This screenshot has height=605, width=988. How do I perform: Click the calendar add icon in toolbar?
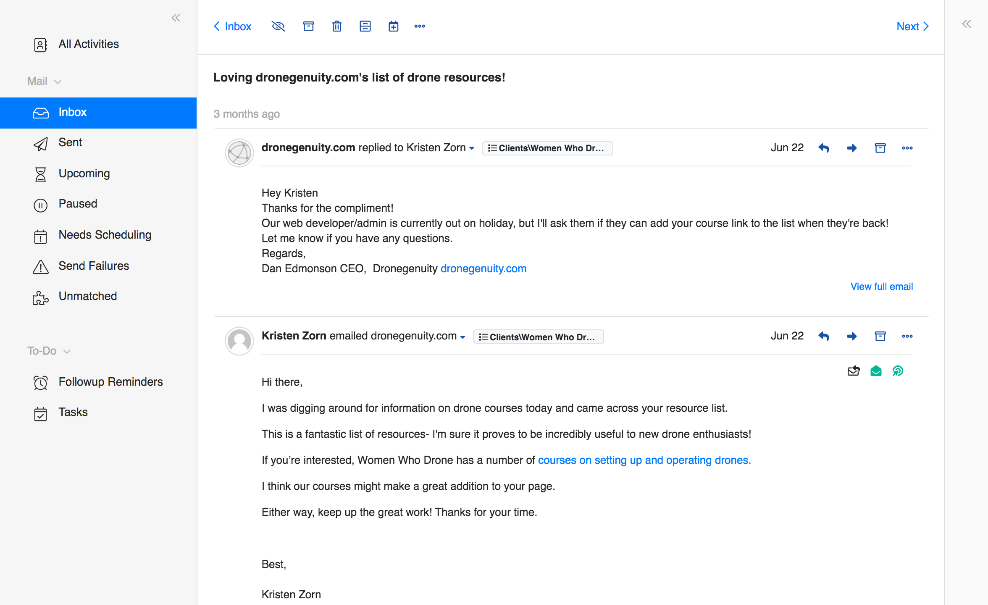click(393, 26)
